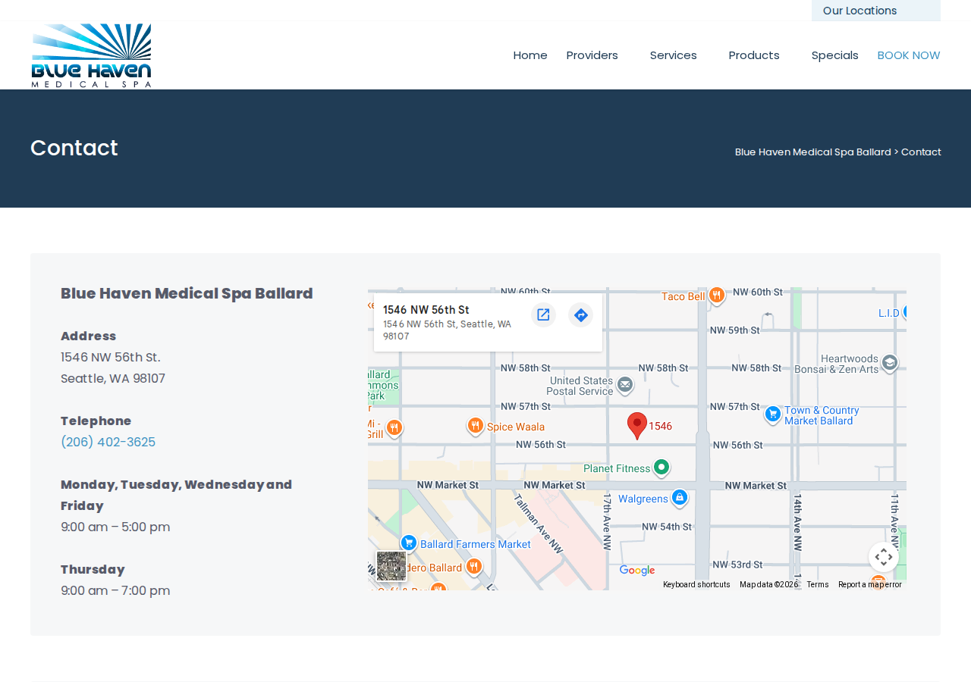Image resolution: width=971 pixels, height=682 pixels.
Task: Click the directions arrow icon in map card
Action: click(x=581, y=314)
